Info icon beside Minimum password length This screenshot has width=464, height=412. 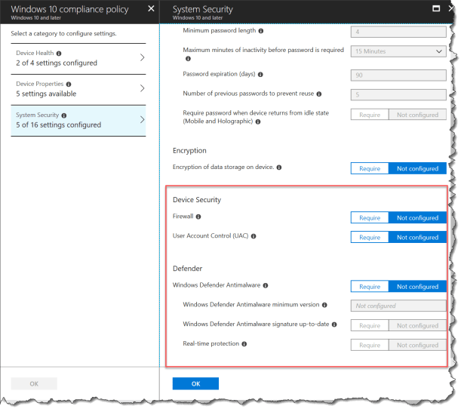coord(261,31)
